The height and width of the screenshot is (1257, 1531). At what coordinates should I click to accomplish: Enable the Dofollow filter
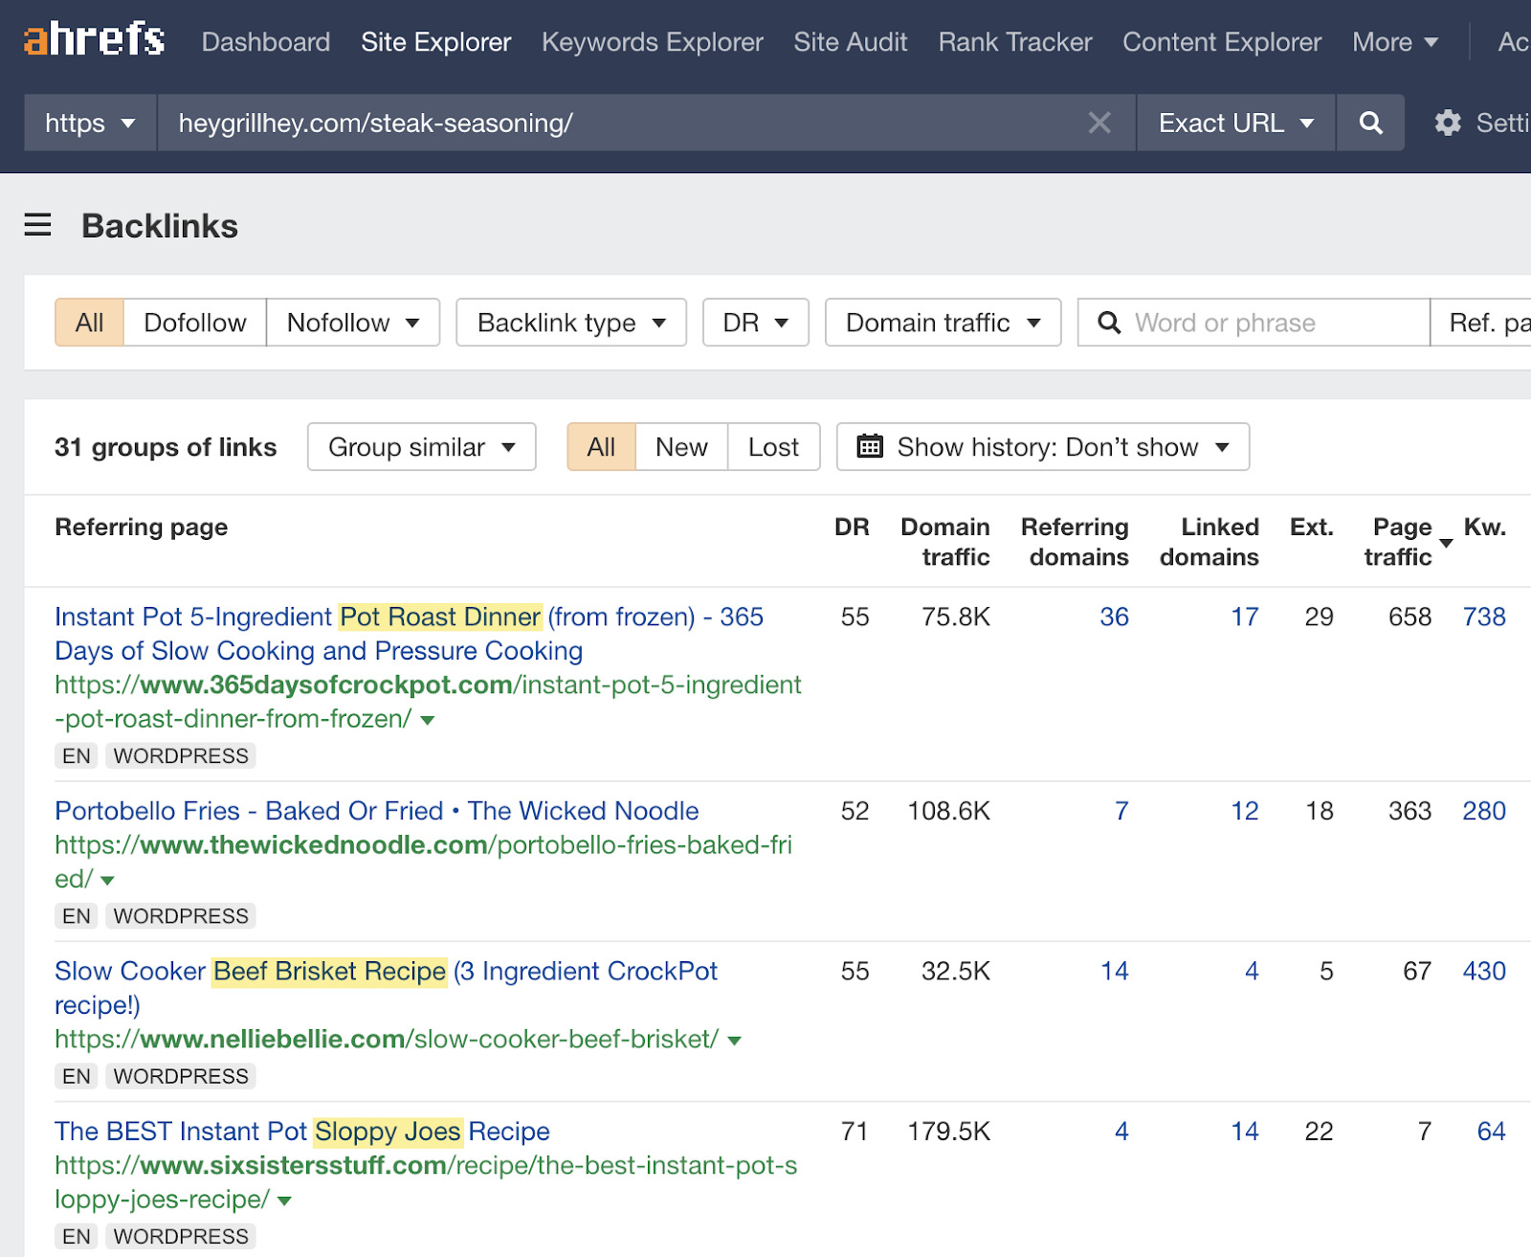(194, 323)
